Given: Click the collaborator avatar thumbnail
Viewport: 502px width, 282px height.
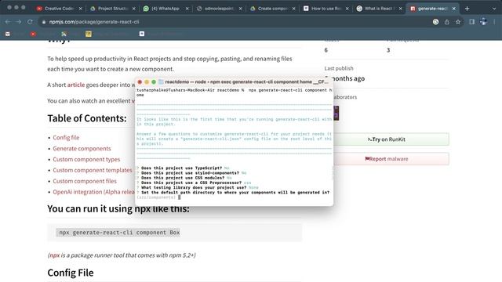Looking at the screenshot, I should (x=336, y=113).
